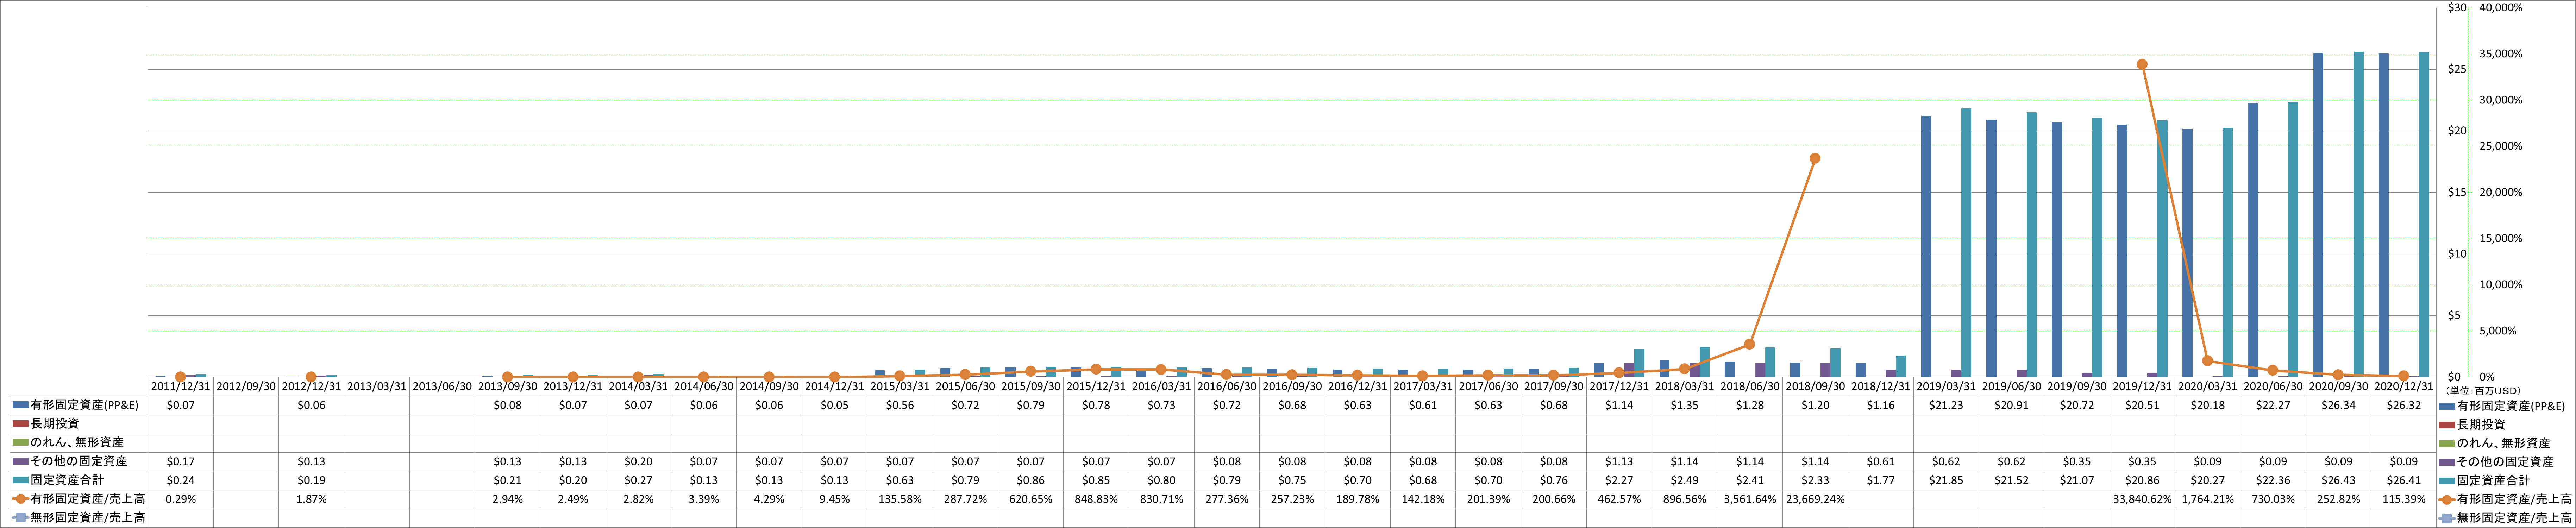Select the 有形固定資産/売上高 label in right legend
Image resolution: width=2576 pixels, height=528 pixels.
click(x=2514, y=500)
